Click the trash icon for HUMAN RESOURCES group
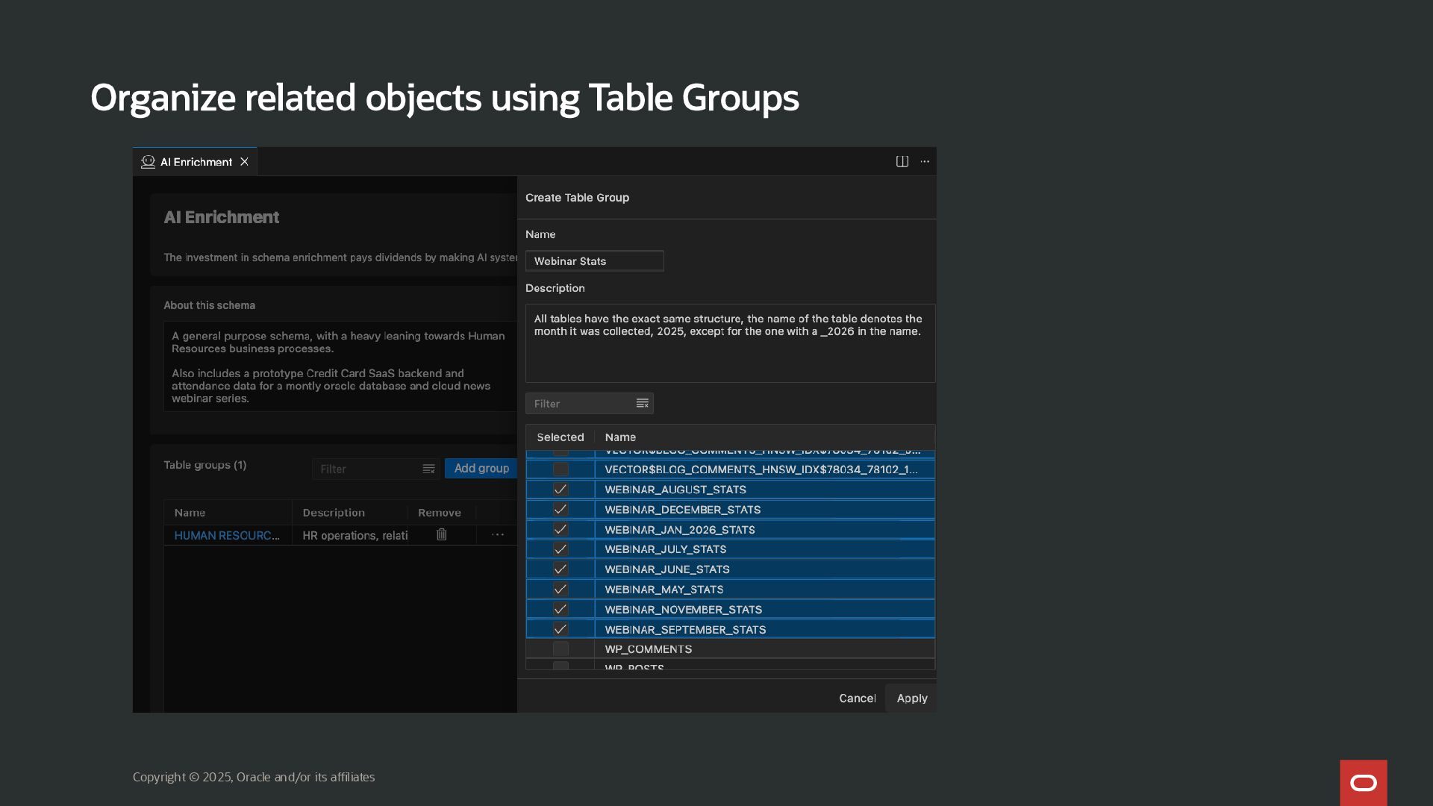 [442, 534]
